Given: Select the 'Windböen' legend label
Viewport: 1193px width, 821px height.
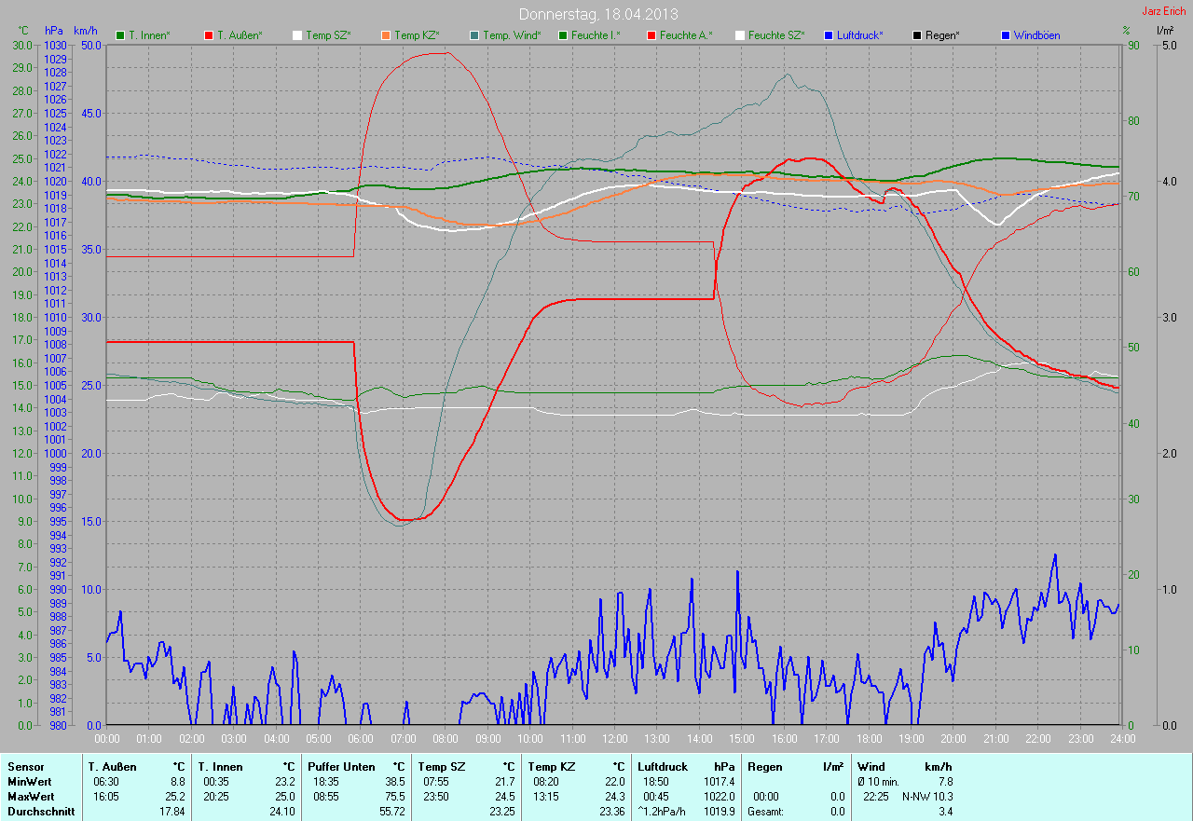Looking at the screenshot, I should coord(1036,35).
